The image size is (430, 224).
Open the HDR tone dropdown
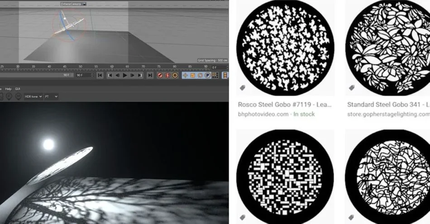pos(33,96)
